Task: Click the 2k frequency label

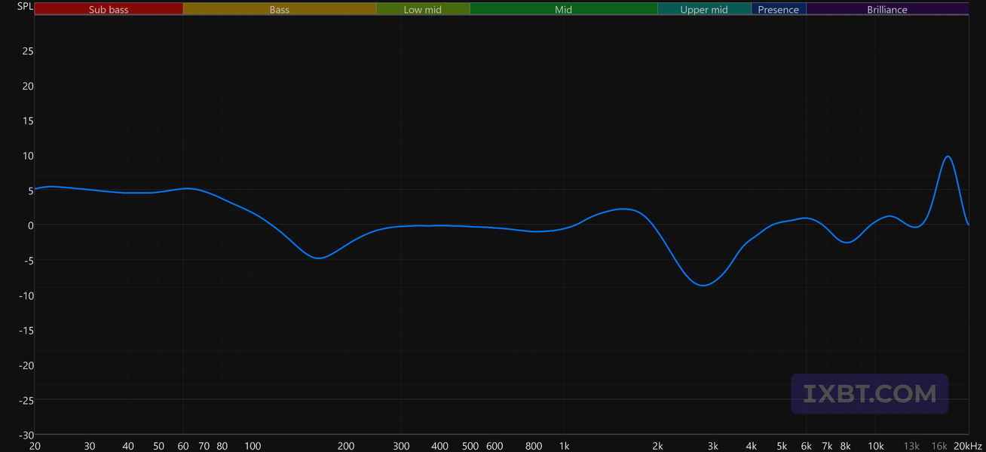Action: pyautogui.click(x=658, y=446)
